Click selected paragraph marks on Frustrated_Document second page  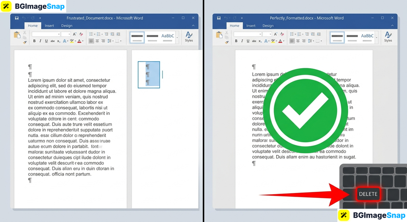149,75
